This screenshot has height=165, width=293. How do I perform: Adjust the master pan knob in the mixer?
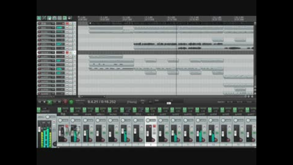tap(48, 117)
